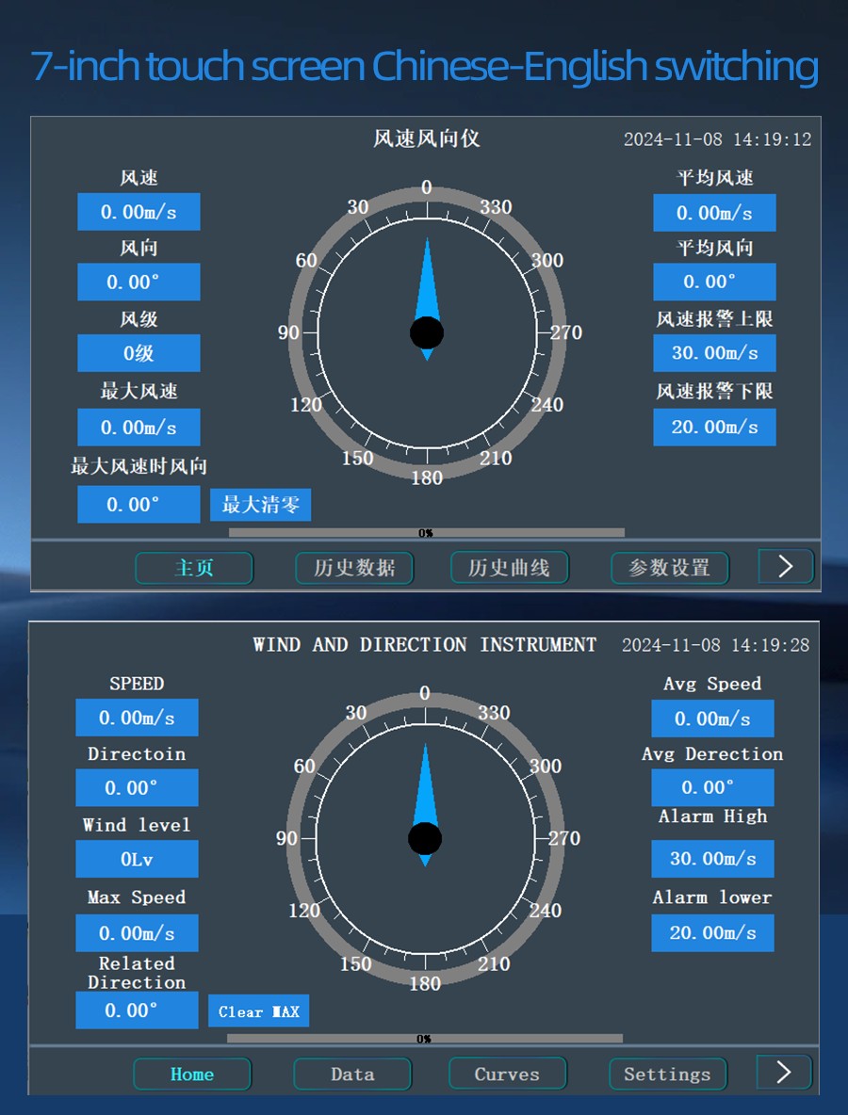Viewport: 848px width, 1115px height.
Task: Select the 最大风速时风向 value field
Action: click(x=139, y=504)
